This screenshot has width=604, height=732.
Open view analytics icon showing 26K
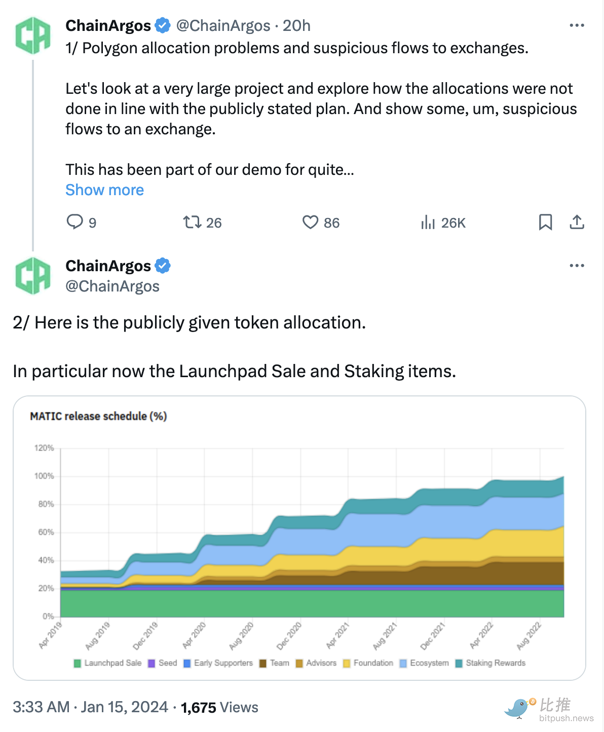coord(428,222)
